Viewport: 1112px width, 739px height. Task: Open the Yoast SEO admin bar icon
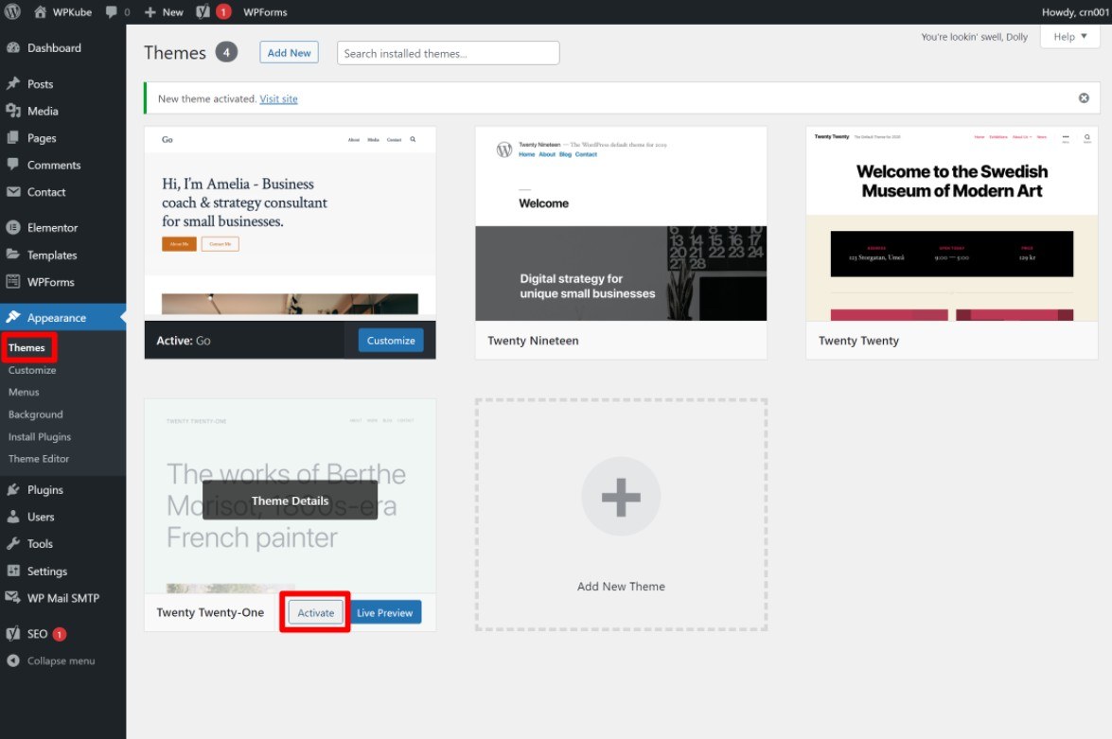203,12
